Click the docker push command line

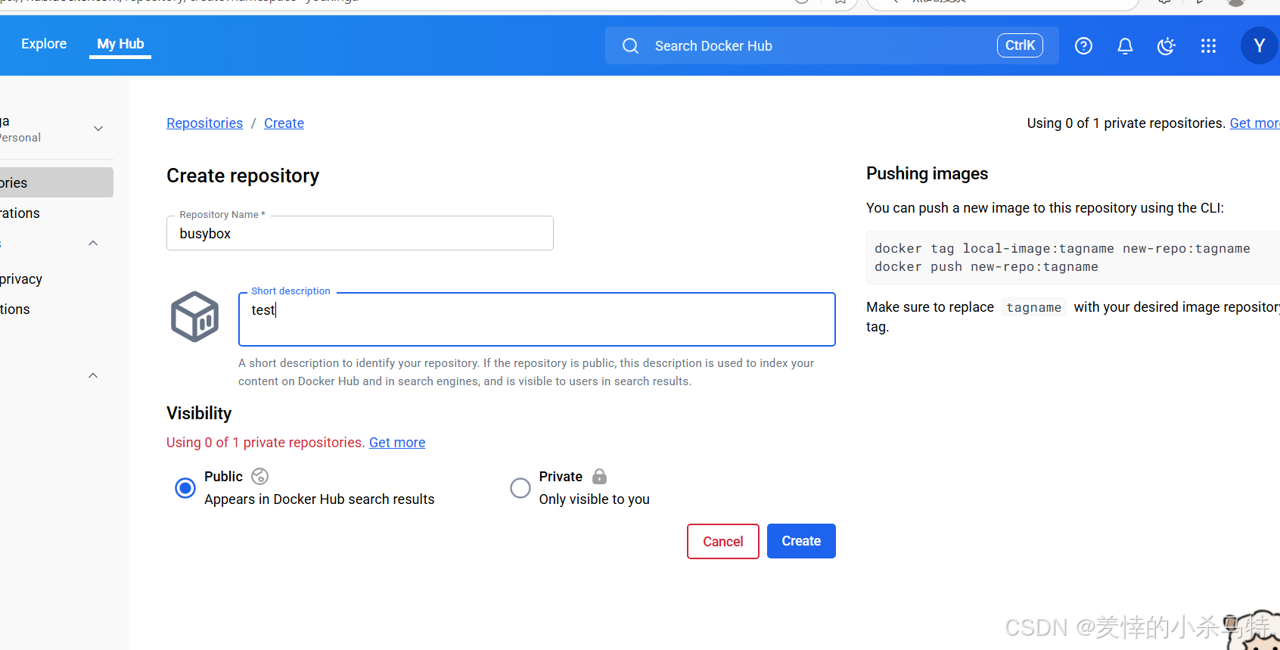[986, 266]
